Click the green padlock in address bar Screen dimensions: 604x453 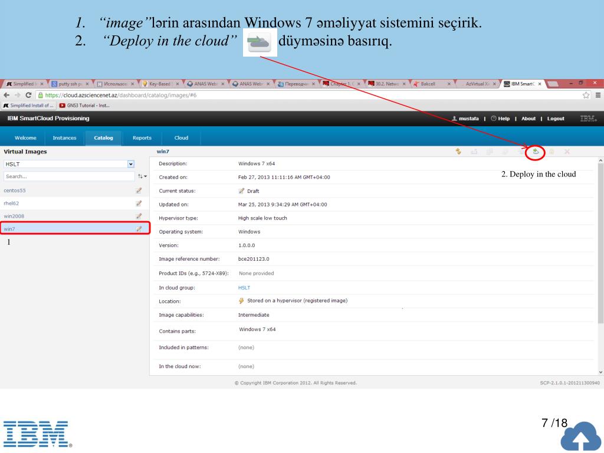coord(41,95)
